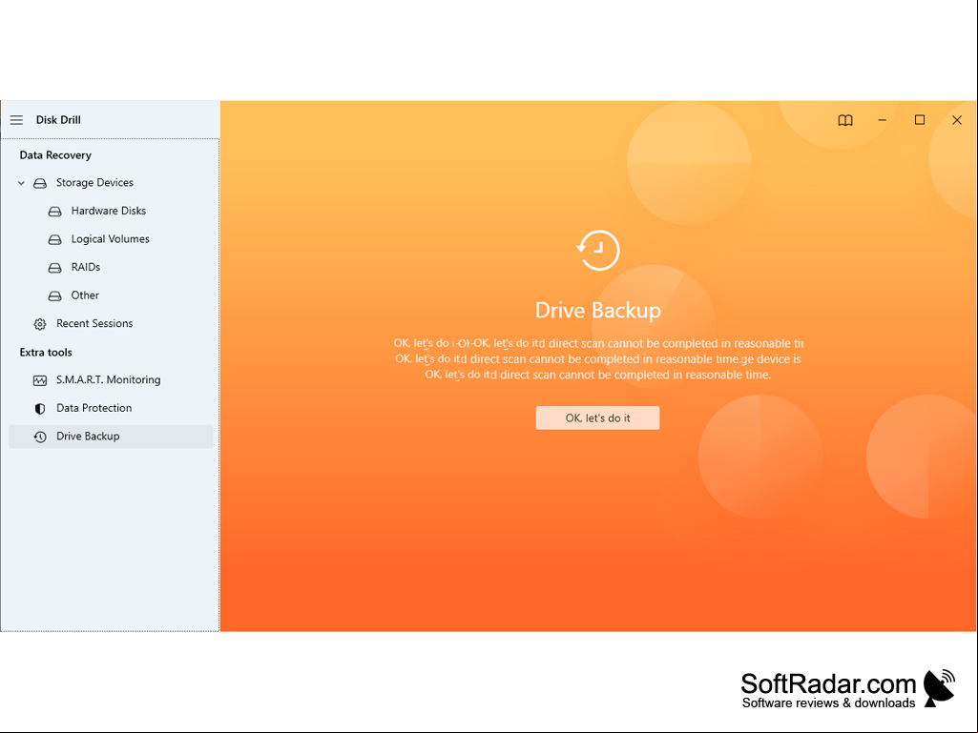Click the S.M.A.R.T. Monitoring graph icon
The image size is (978, 733).
pos(40,380)
